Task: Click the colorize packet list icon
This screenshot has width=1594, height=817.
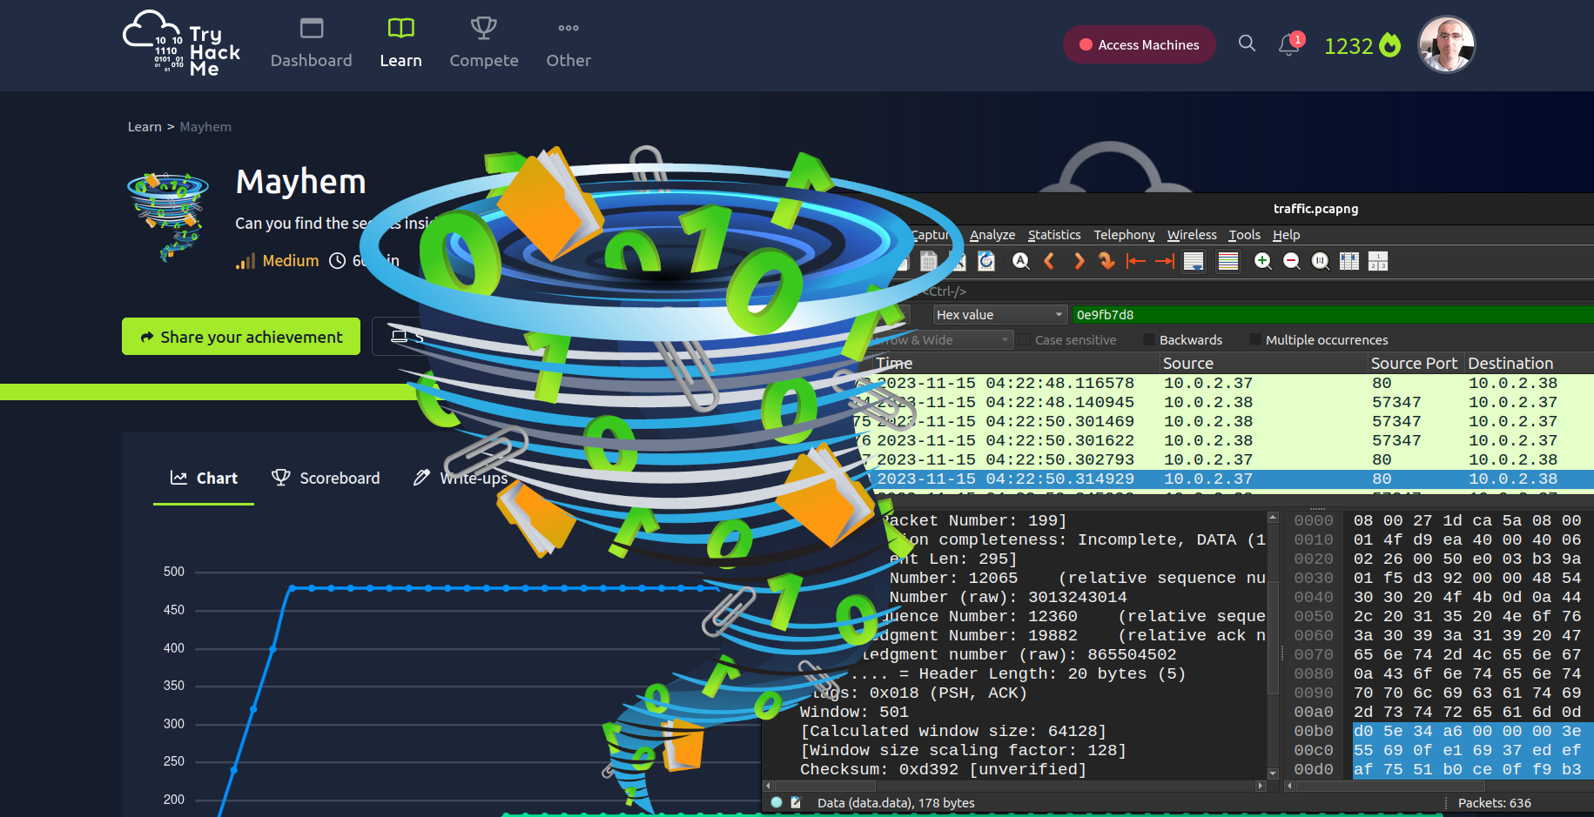Action: point(1228,261)
